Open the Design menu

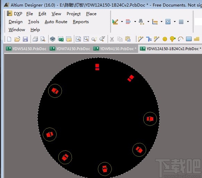(x=16, y=22)
